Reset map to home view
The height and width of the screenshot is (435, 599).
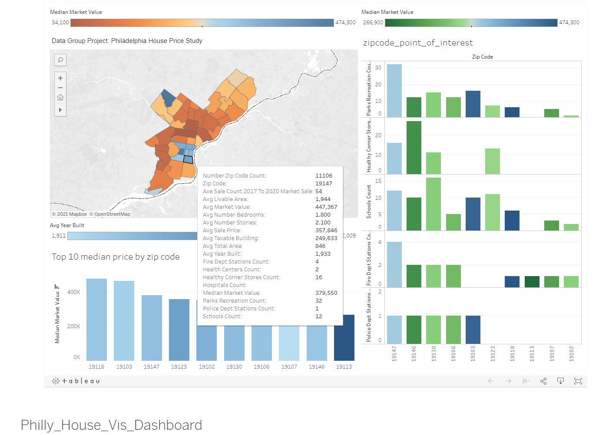pyautogui.click(x=60, y=97)
